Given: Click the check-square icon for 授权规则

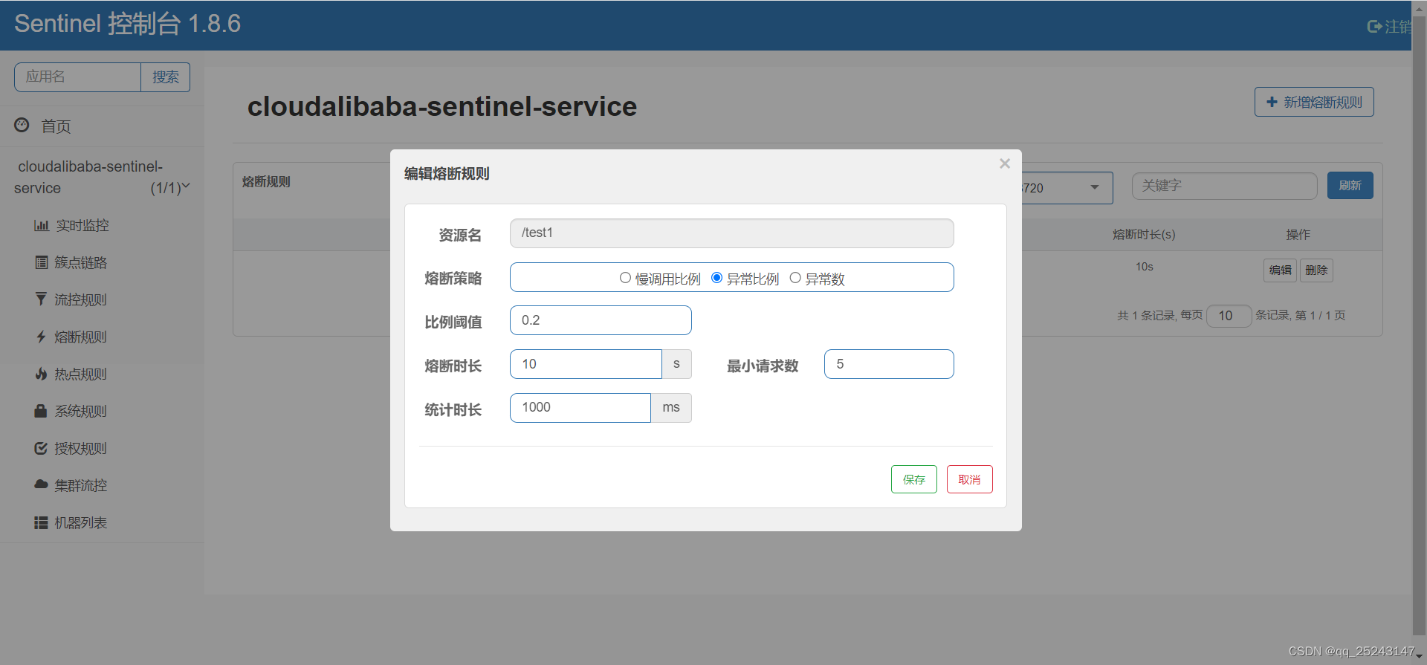Looking at the screenshot, I should coord(41,448).
